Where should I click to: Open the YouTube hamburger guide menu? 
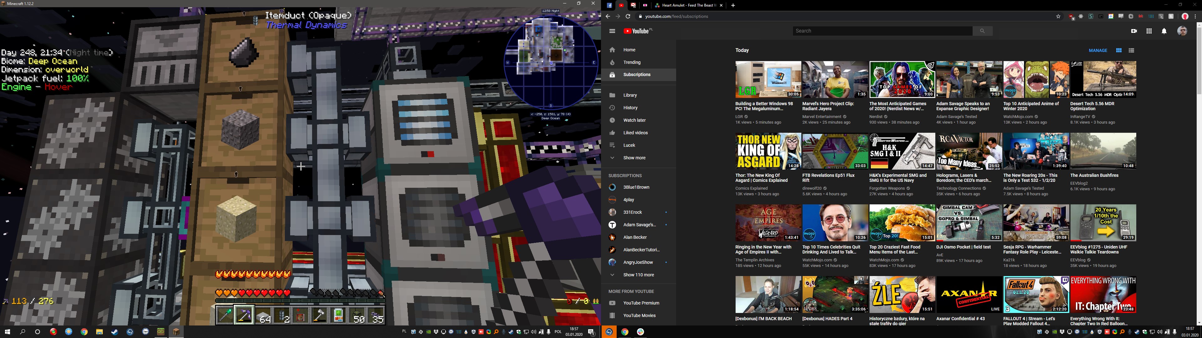tap(612, 31)
